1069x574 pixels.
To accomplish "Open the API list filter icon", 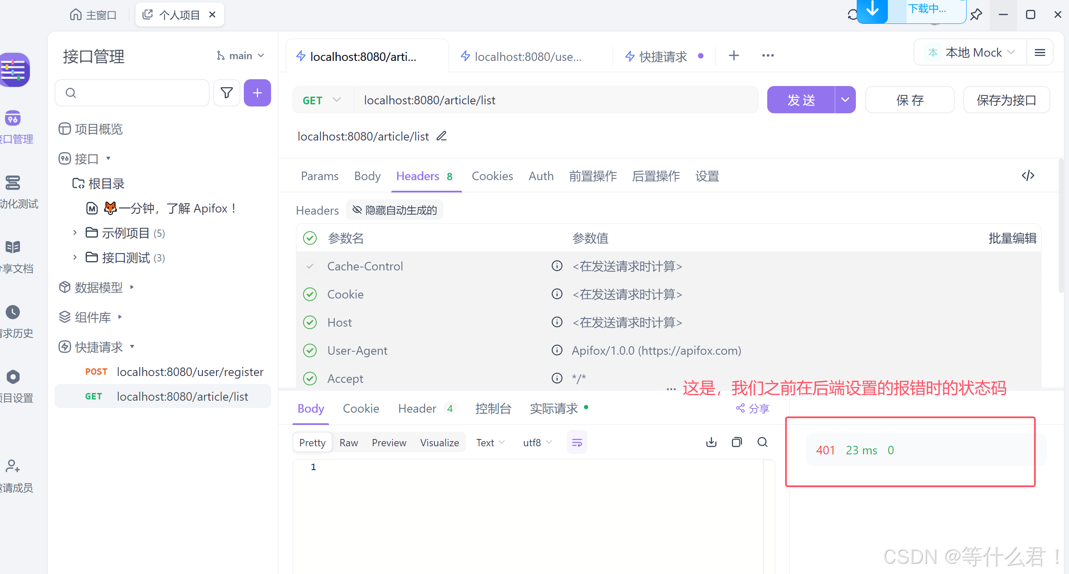I will [226, 92].
